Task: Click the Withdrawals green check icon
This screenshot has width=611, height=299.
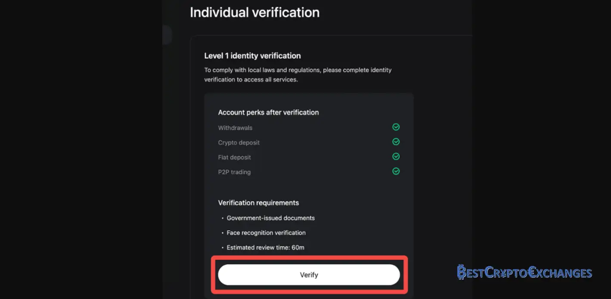Action: (396, 127)
